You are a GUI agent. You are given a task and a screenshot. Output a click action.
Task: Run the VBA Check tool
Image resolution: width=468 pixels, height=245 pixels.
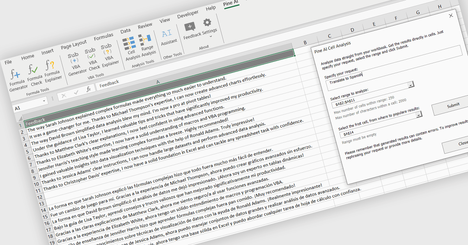92,59
